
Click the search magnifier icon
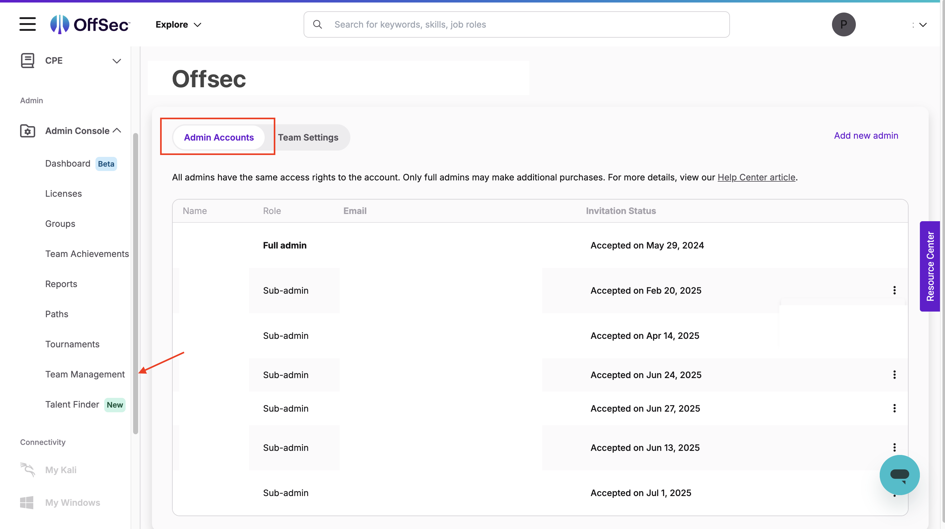click(x=317, y=24)
